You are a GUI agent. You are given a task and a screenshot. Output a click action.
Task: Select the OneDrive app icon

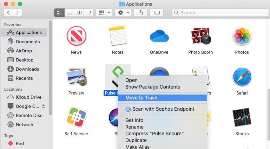pos(159,36)
